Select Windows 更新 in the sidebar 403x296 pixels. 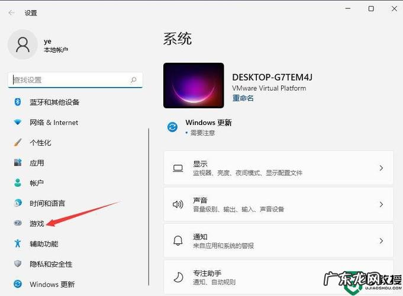[x=52, y=284]
